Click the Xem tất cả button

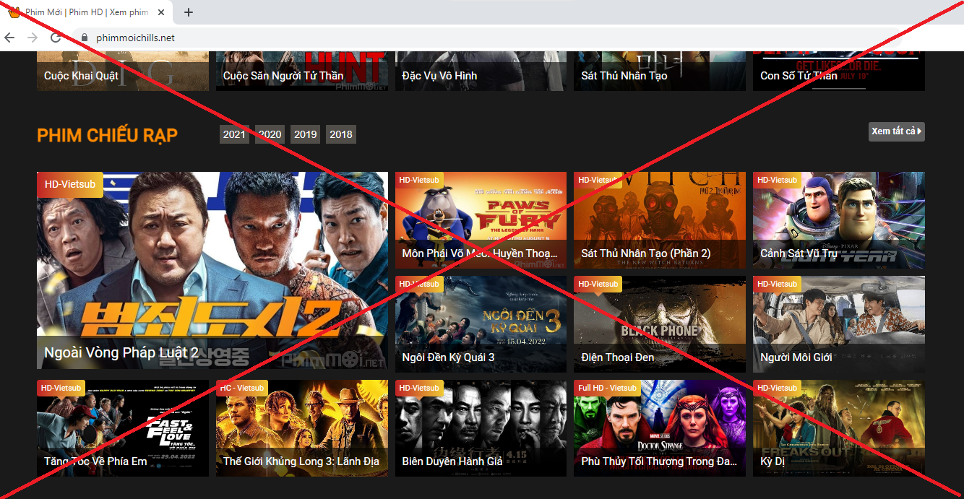[x=896, y=131]
